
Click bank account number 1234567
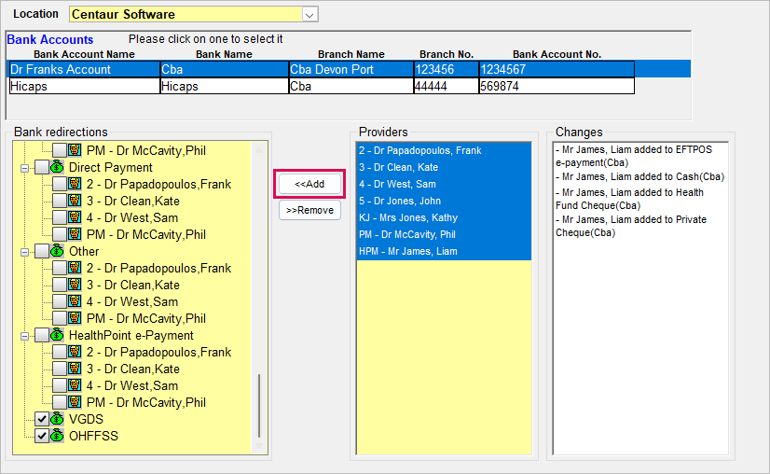[557, 69]
